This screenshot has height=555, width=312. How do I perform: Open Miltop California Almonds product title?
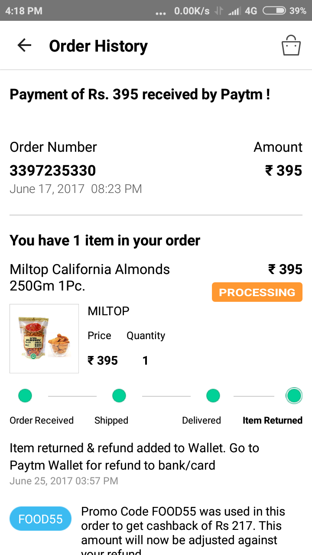click(x=90, y=277)
